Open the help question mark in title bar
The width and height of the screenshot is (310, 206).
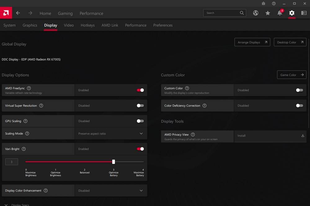click(x=274, y=3)
